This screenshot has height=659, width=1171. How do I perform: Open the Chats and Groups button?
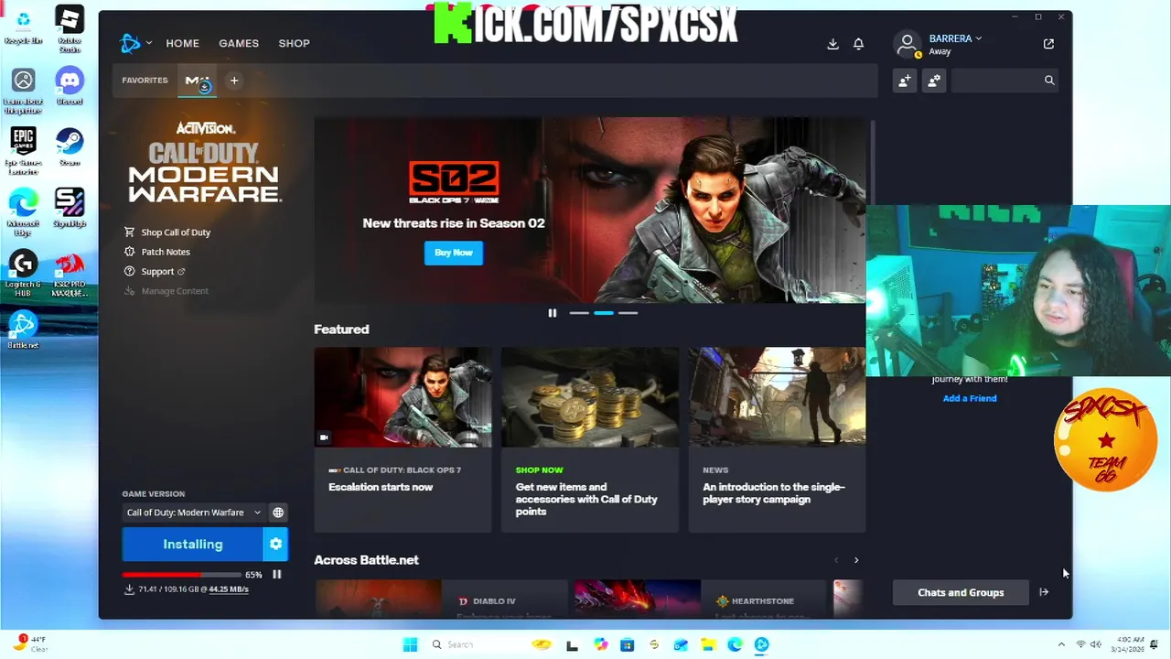tap(961, 592)
